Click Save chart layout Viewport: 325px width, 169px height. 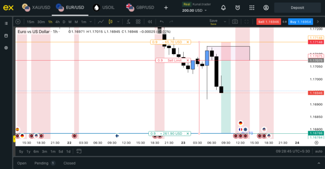213,22
